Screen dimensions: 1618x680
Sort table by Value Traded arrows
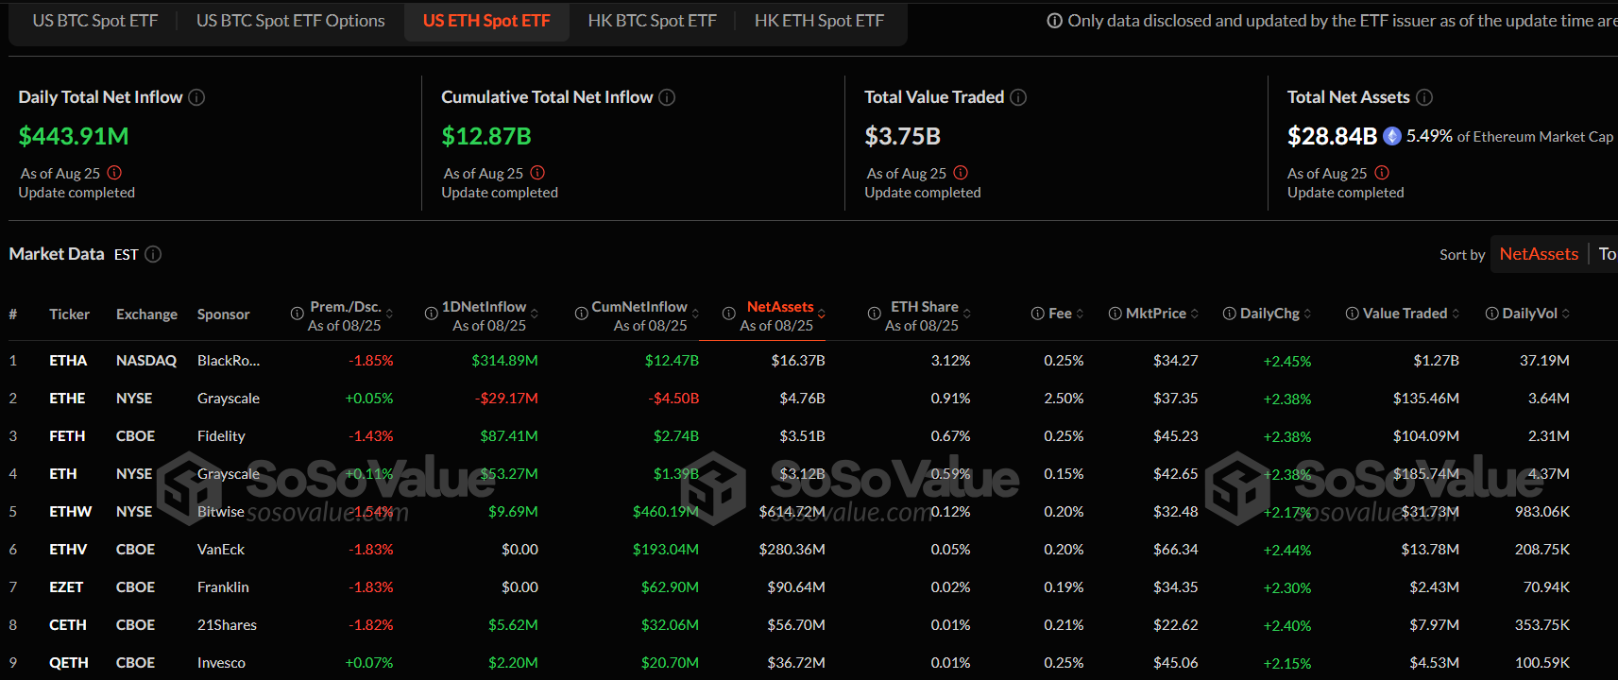(x=1456, y=314)
